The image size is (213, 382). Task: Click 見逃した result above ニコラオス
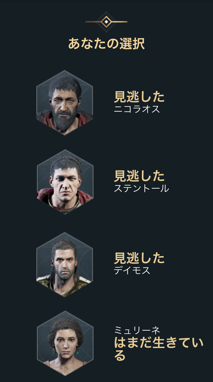[x=139, y=97]
